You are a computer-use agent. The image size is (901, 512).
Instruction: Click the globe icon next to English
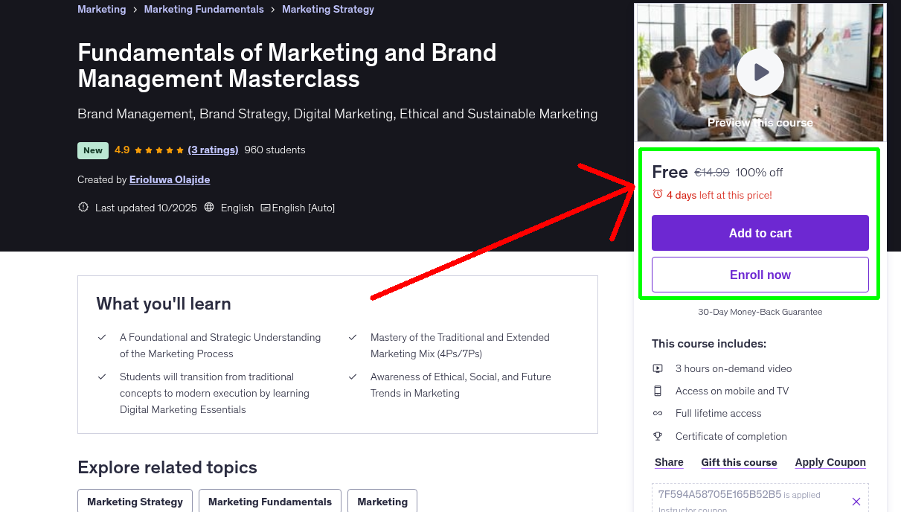click(x=211, y=207)
